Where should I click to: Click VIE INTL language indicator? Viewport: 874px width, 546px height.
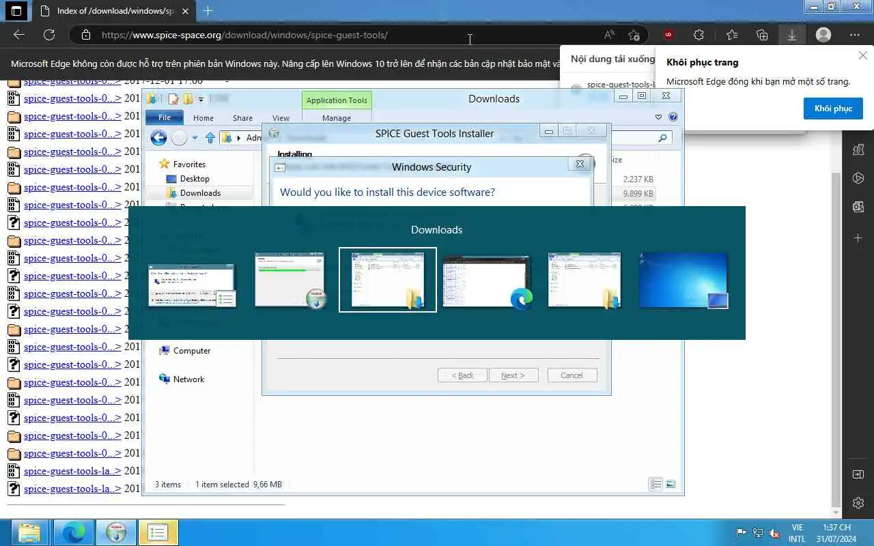(797, 532)
